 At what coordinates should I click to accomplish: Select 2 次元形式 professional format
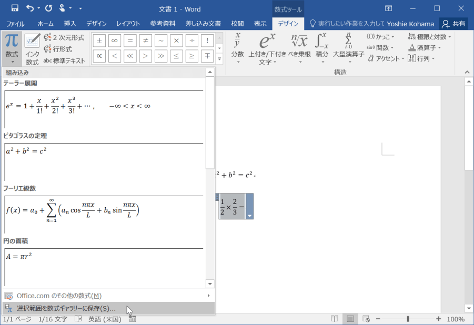coord(64,37)
